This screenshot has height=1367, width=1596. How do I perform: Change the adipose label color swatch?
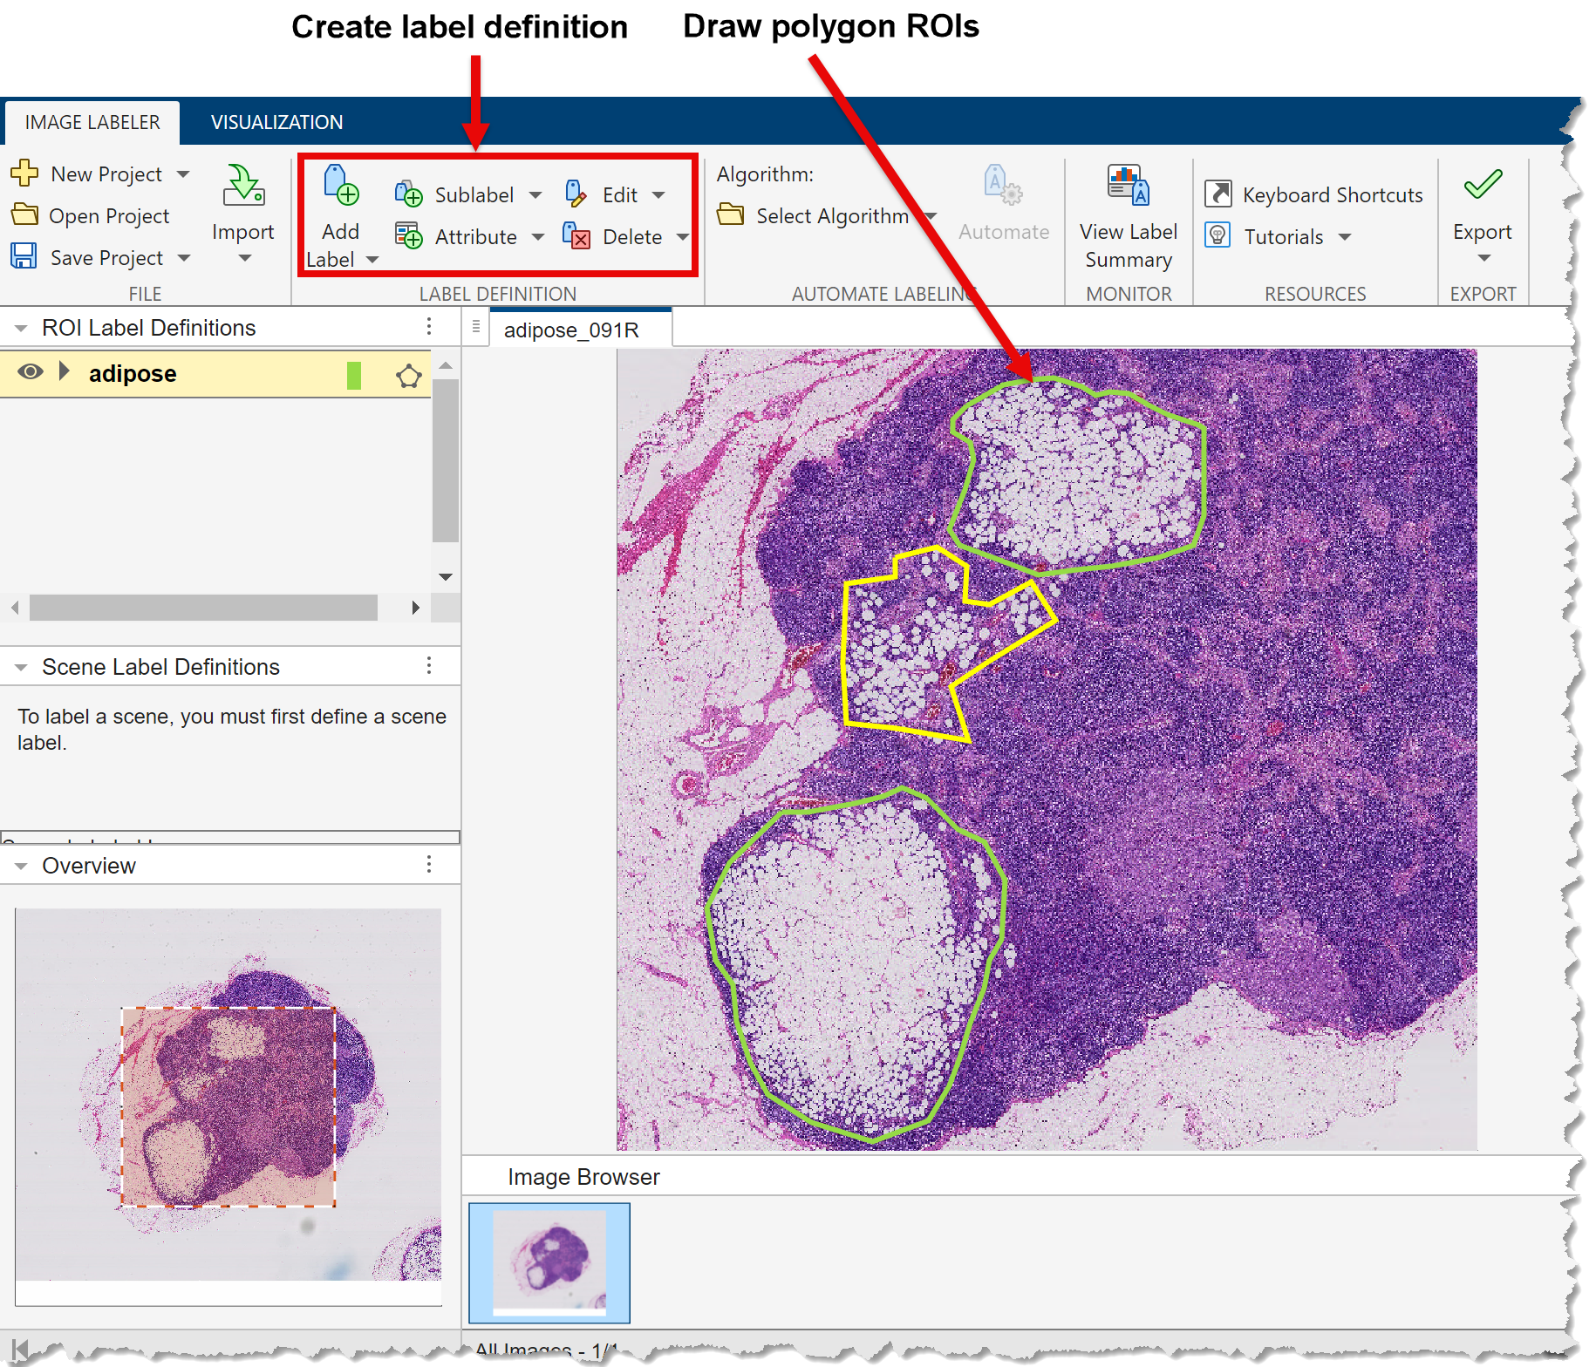[x=352, y=373]
